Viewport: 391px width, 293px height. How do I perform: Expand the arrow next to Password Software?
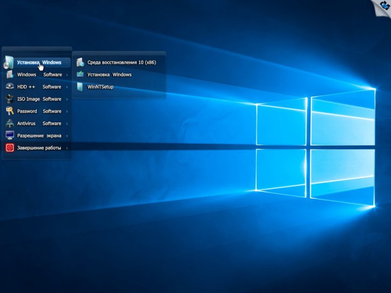(67, 111)
